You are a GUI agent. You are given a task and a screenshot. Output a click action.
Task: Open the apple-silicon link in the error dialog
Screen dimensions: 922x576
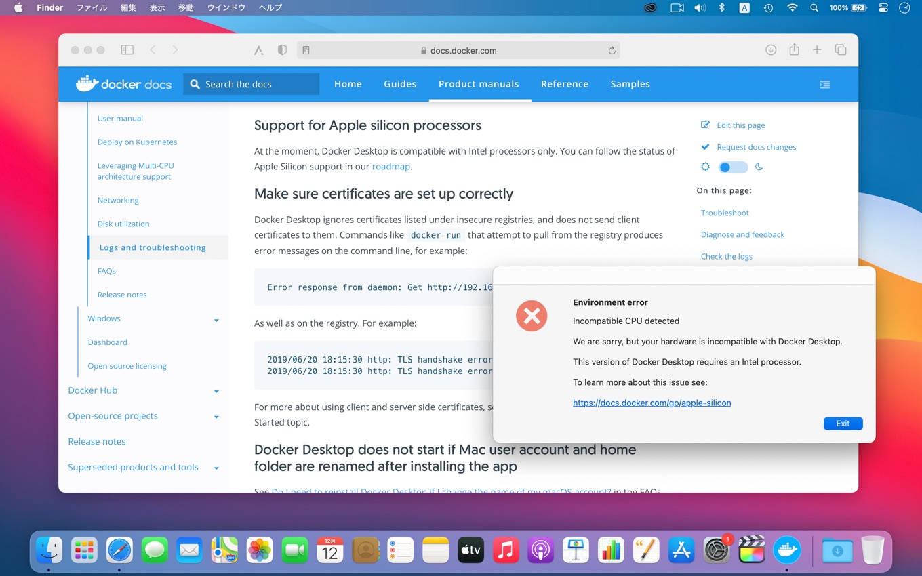pyautogui.click(x=652, y=402)
